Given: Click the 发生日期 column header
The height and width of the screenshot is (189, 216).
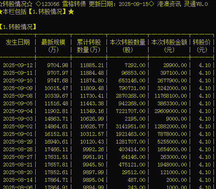Looking at the screenshot, I should pos(18,42).
